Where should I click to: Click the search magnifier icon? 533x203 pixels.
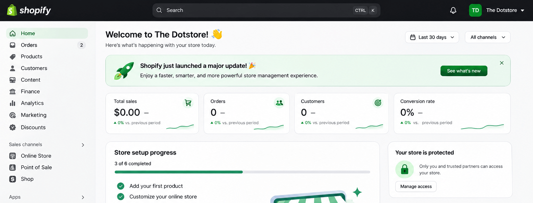[159, 10]
